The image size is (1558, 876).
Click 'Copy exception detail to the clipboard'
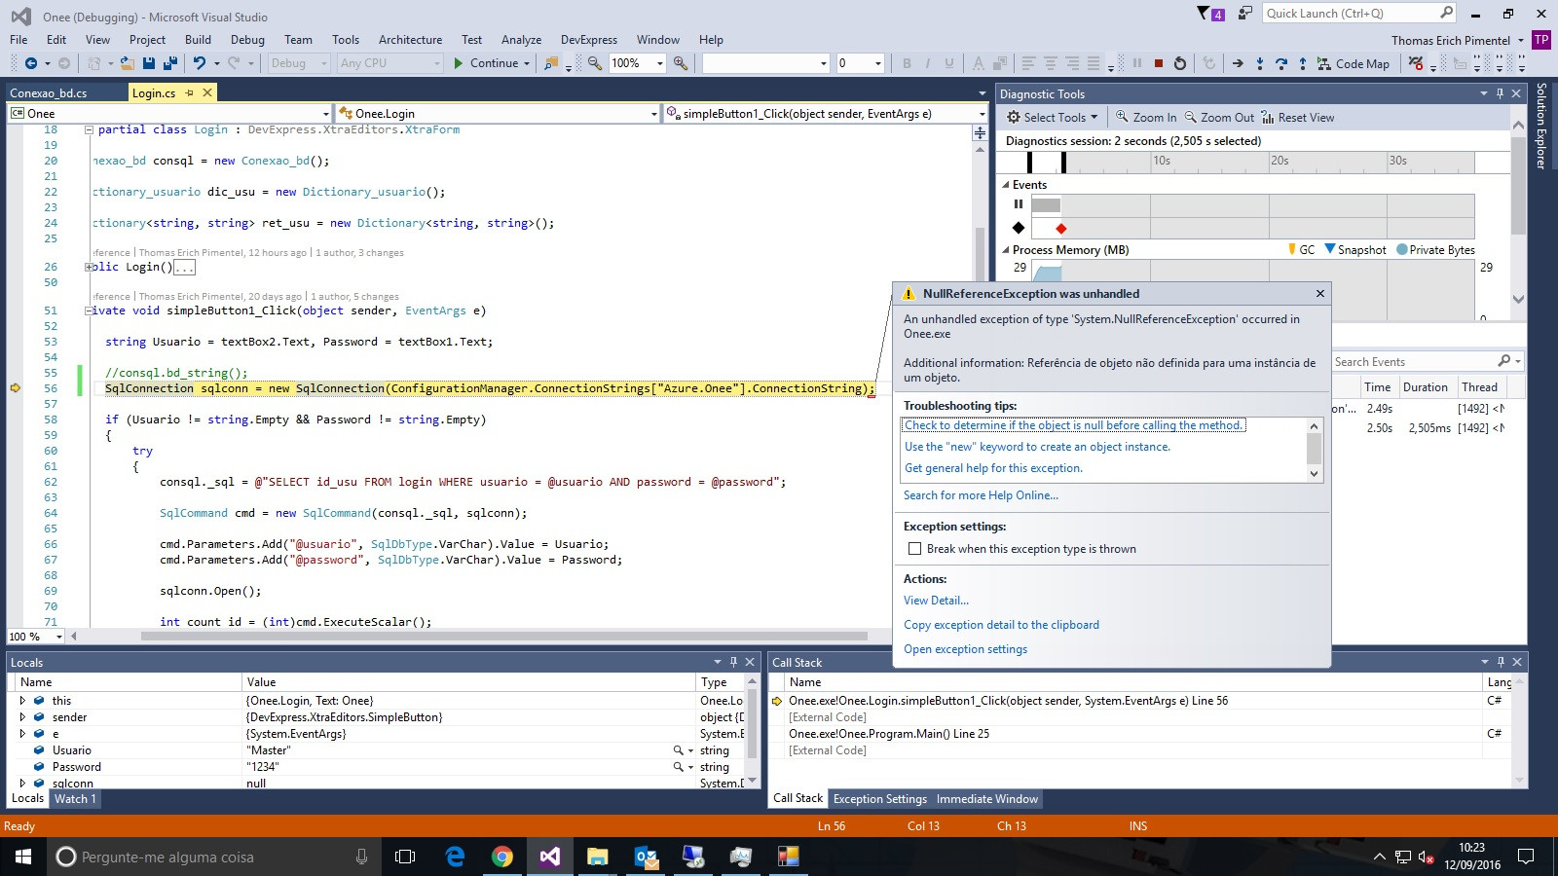1001,625
